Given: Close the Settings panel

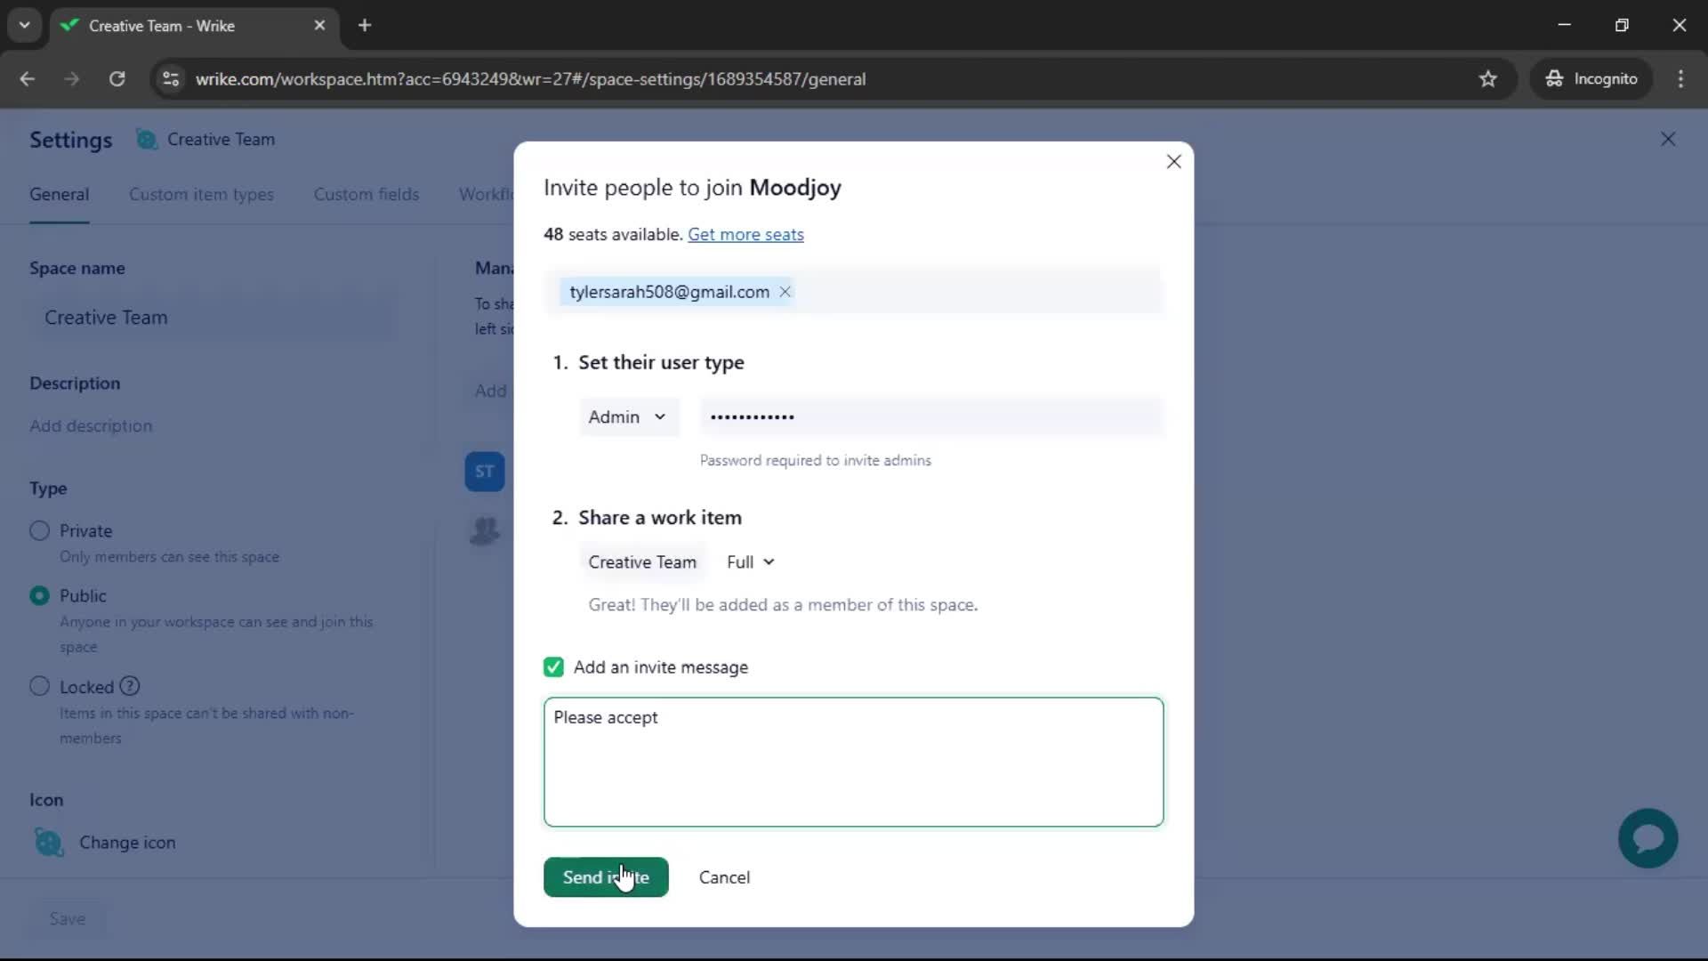Looking at the screenshot, I should click(1668, 140).
